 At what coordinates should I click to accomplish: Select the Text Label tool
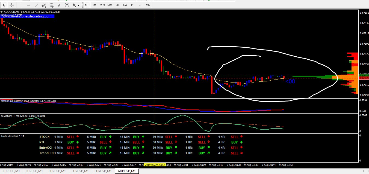click(x=67, y=5)
